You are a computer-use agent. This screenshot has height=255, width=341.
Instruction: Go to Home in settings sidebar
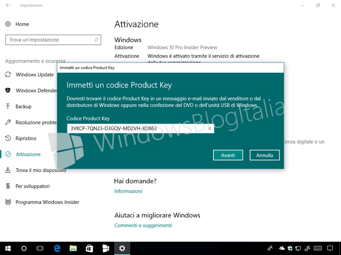[x=22, y=24]
